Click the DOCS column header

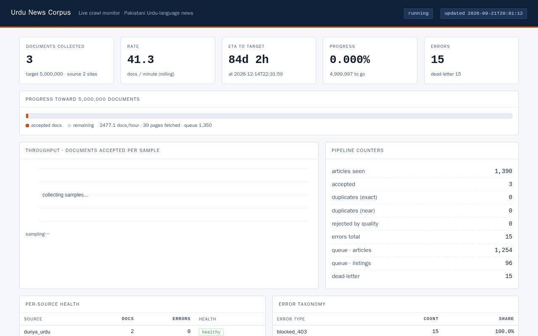[x=128, y=319]
